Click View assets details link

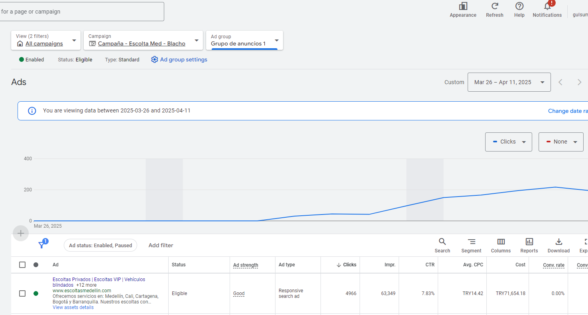pos(73,307)
